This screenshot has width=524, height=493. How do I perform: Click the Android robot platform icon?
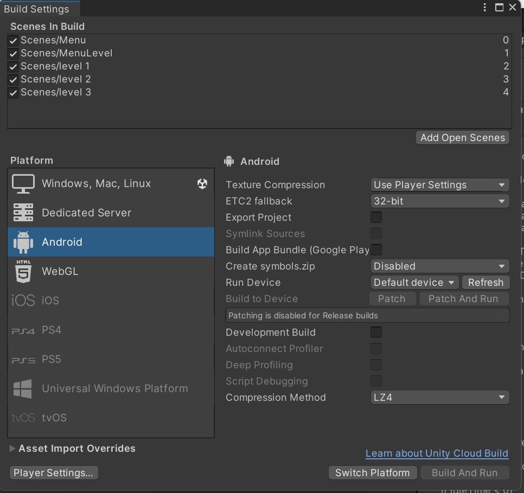23,242
